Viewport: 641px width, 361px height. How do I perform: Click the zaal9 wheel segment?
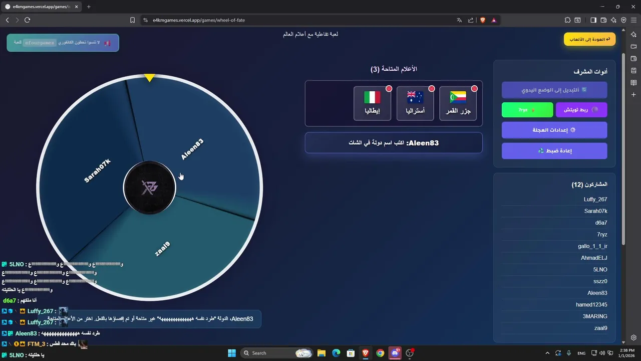(x=162, y=249)
